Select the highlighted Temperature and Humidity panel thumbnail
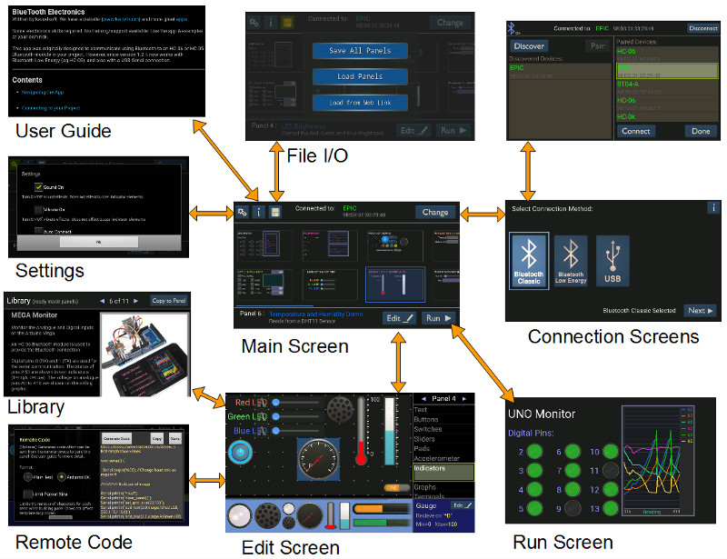The width and height of the screenshot is (727, 559). (393, 283)
